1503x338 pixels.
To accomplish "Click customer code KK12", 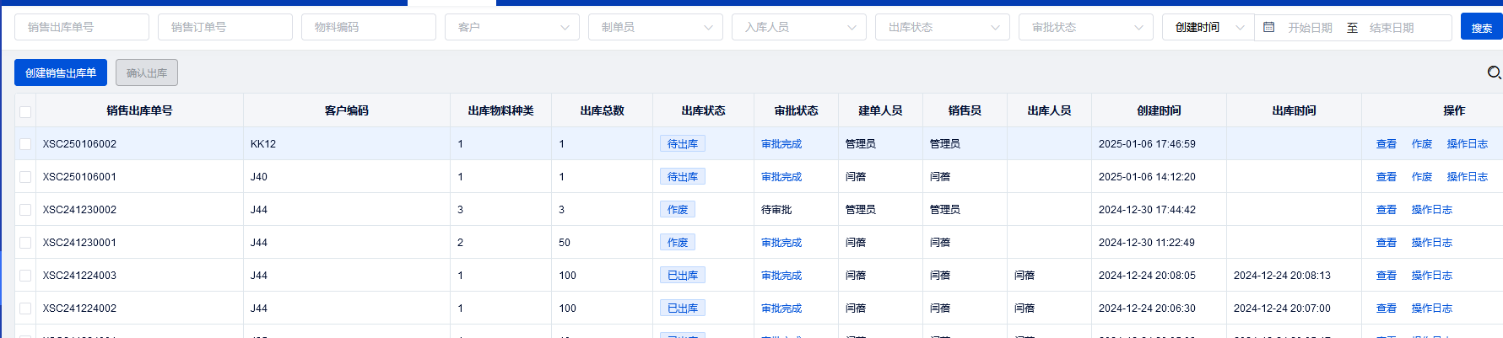I will 263,144.
